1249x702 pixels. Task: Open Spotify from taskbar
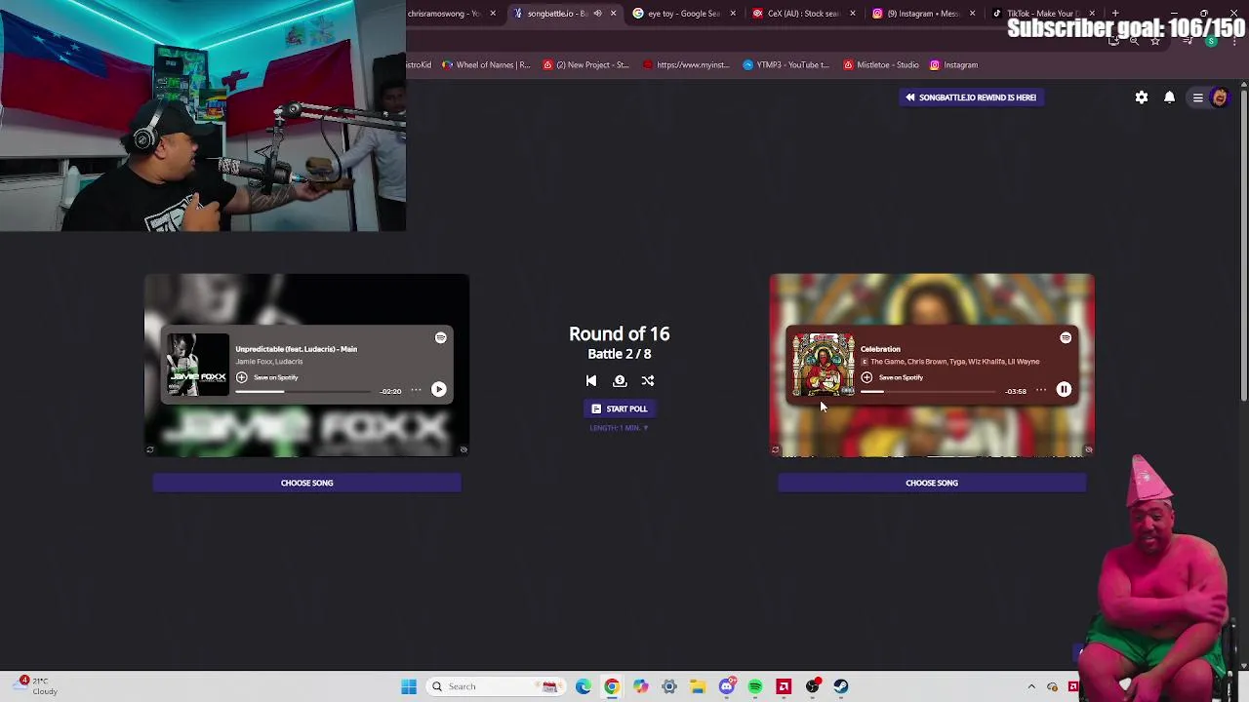click(x=755, y=686)
